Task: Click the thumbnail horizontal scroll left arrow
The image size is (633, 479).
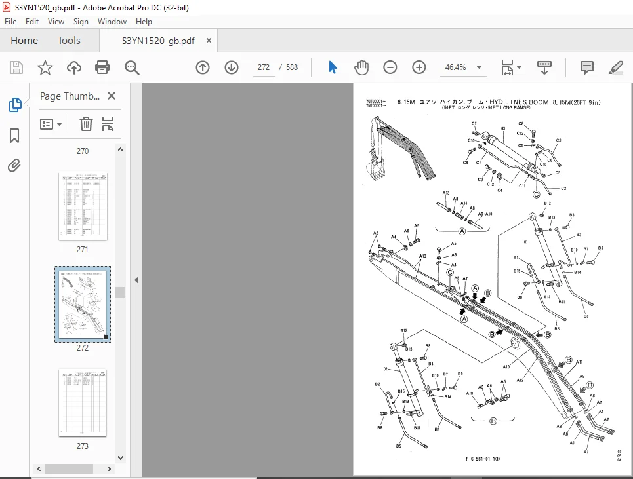Action: (x=39, y=469)
